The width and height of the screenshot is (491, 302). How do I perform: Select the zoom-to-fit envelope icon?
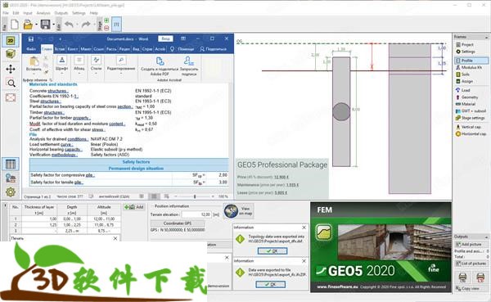pos(11,97)
